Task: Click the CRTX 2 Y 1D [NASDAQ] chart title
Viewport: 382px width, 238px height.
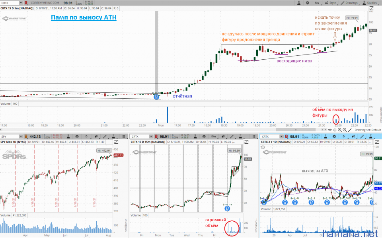Action: [x=276, y=142]
